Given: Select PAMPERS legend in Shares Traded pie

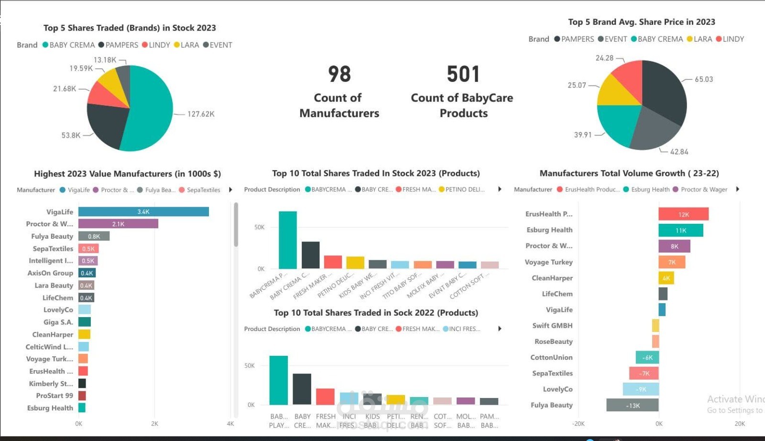Looking at the screenshot, I should coord(119,45).
